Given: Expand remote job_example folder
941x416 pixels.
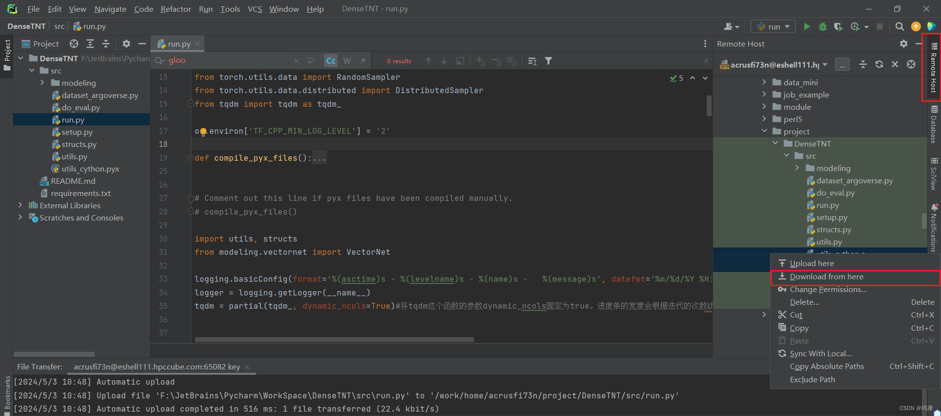Looking at the screenshot, I should tap(764, 95).
